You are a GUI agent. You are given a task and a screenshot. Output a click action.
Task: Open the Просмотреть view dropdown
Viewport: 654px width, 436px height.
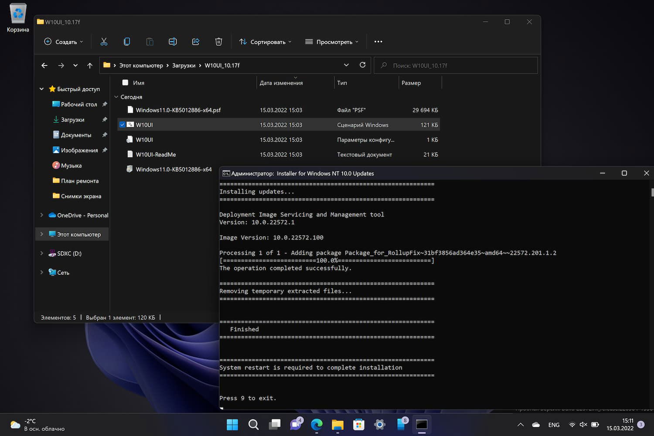[332, 42]
